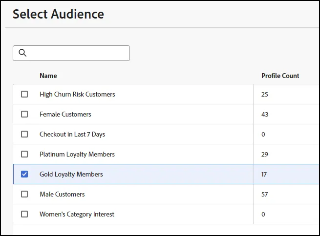Image resolution: width=320 pixels, height=236 pixels.
Task: Click the Women's Category Interest name
Action: tap(77, 214)
